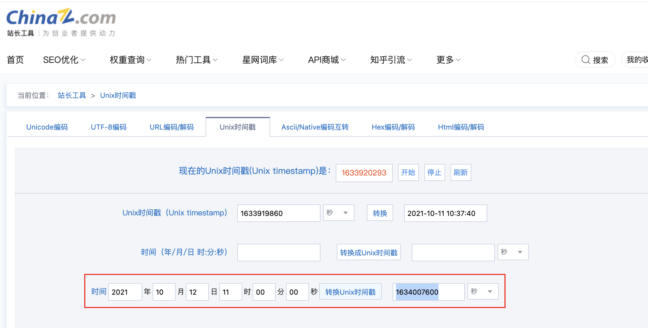Open 秒 dropdown next to 1634007600

tap(483, 292)
